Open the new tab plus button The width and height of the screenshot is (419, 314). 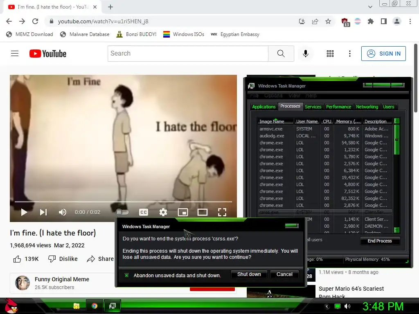(x=110, y=7)
